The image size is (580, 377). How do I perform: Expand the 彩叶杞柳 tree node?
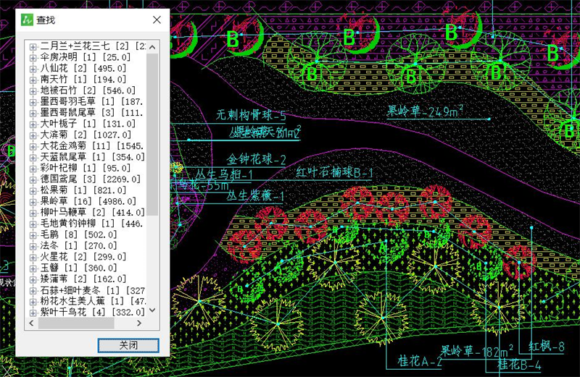(x=33, y=169)
